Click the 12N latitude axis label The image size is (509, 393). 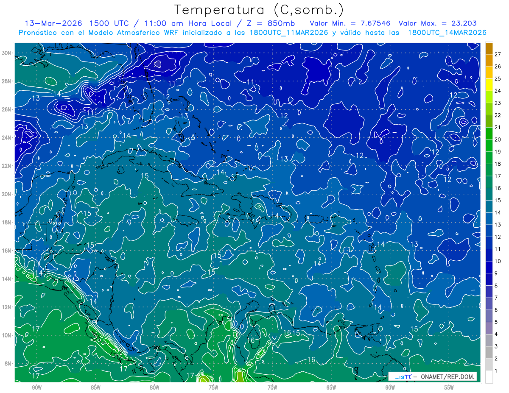coord(6,307)
